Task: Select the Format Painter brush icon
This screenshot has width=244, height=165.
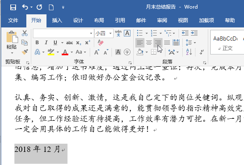Action: click(25, 52)
